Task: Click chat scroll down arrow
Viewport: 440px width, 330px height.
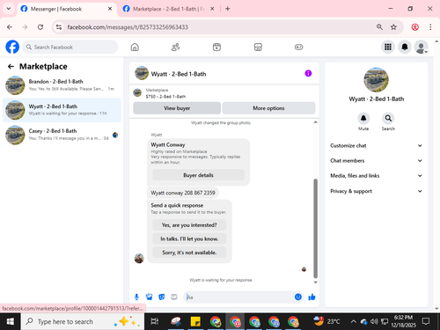Action: coord(315,282)
